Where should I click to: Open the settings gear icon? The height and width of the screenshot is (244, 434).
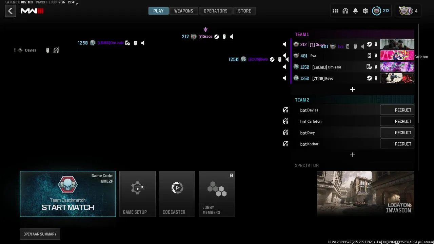tap(365, 11)
